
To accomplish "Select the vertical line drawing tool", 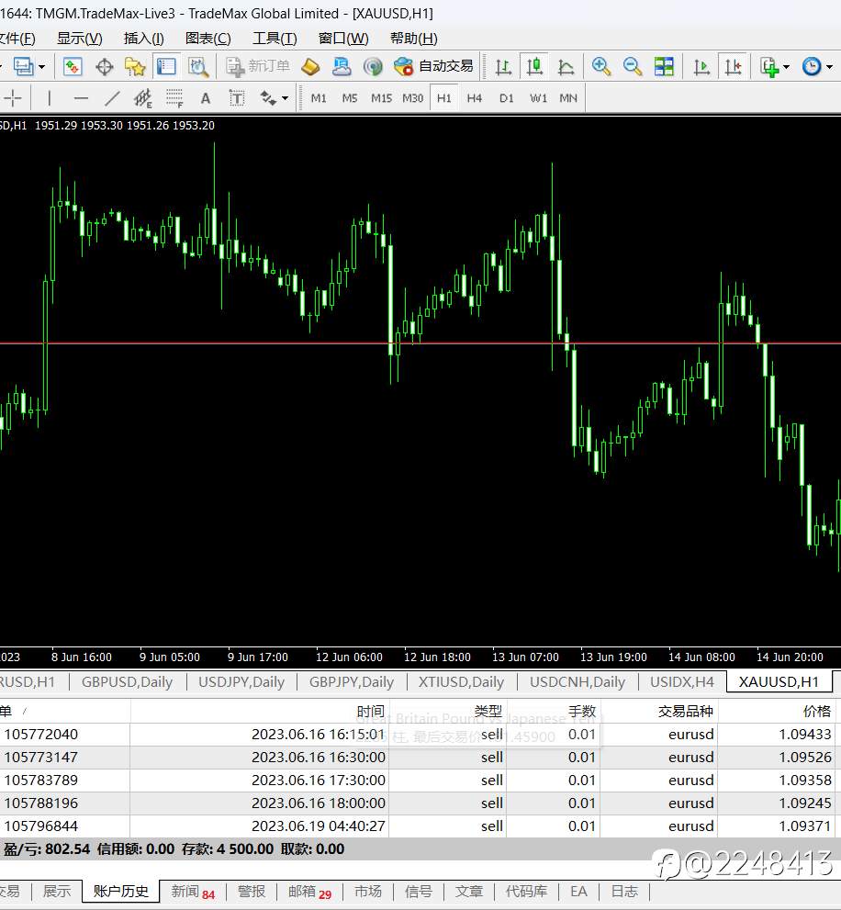I will (x=50, y=98).
